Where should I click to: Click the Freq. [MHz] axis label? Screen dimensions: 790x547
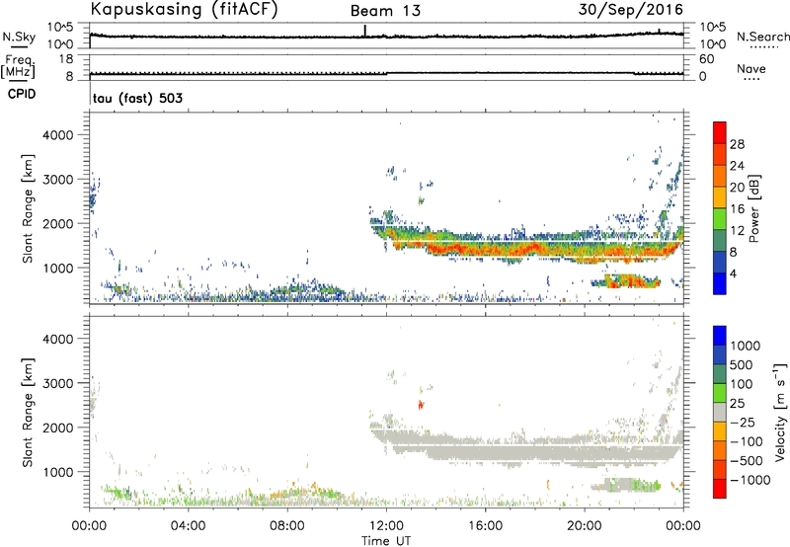18,67
